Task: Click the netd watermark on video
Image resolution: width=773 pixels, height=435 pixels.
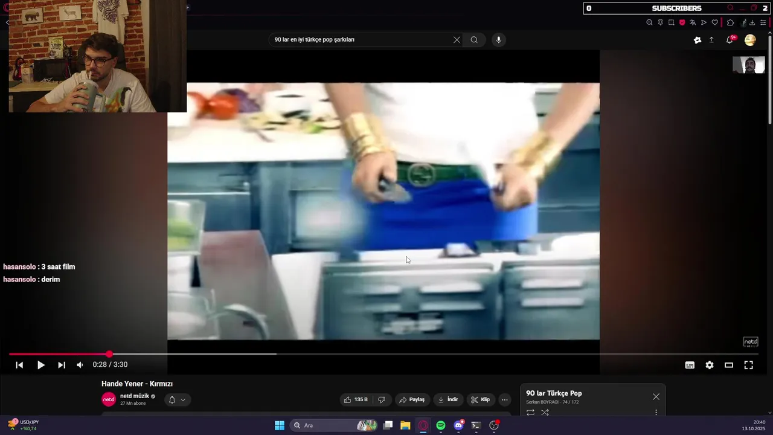Action: [750, 342]
